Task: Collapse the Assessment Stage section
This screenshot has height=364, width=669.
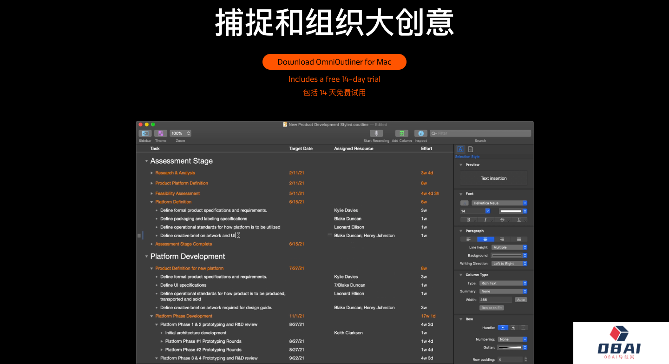Action: pyautogui.click(x=146, y=161)
